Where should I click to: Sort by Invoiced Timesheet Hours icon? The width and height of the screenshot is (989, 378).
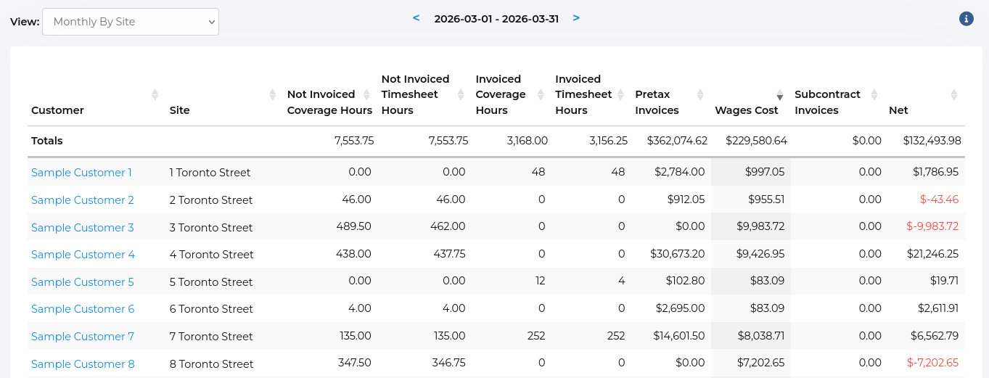pyautogui.click(x=620, y=95)
